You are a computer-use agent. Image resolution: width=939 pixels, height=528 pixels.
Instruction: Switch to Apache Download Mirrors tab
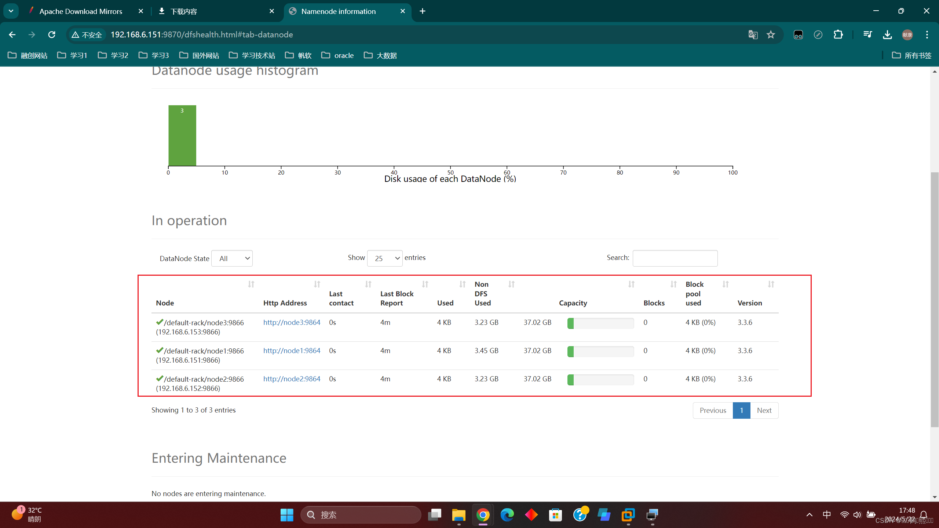tap(81, 11)
